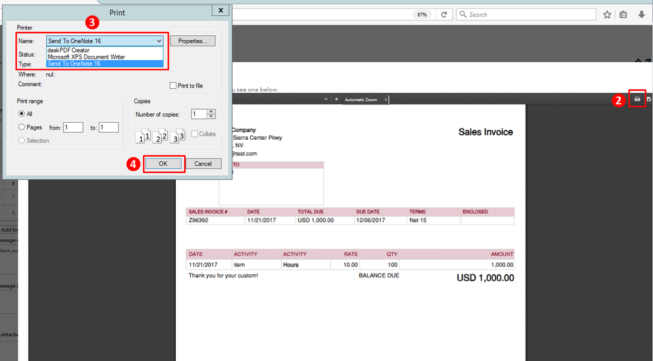Bookmark page with the star icon
Screen dimensions: 653x361
(607, 14)
